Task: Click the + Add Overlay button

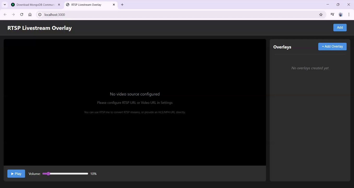Action: [332, 46]
